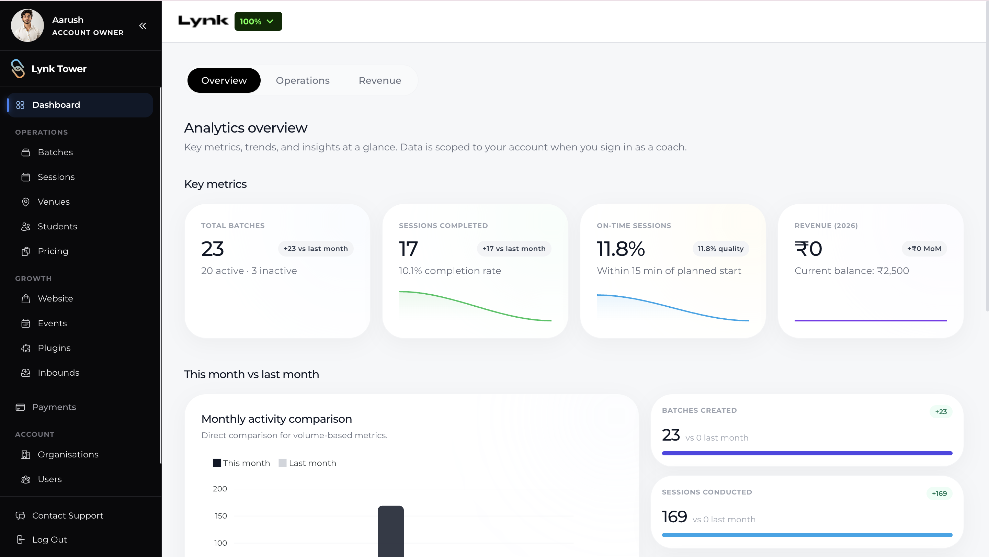Open Website under Growth
Viewport: 989px width, 557px height.
point(55,299)
